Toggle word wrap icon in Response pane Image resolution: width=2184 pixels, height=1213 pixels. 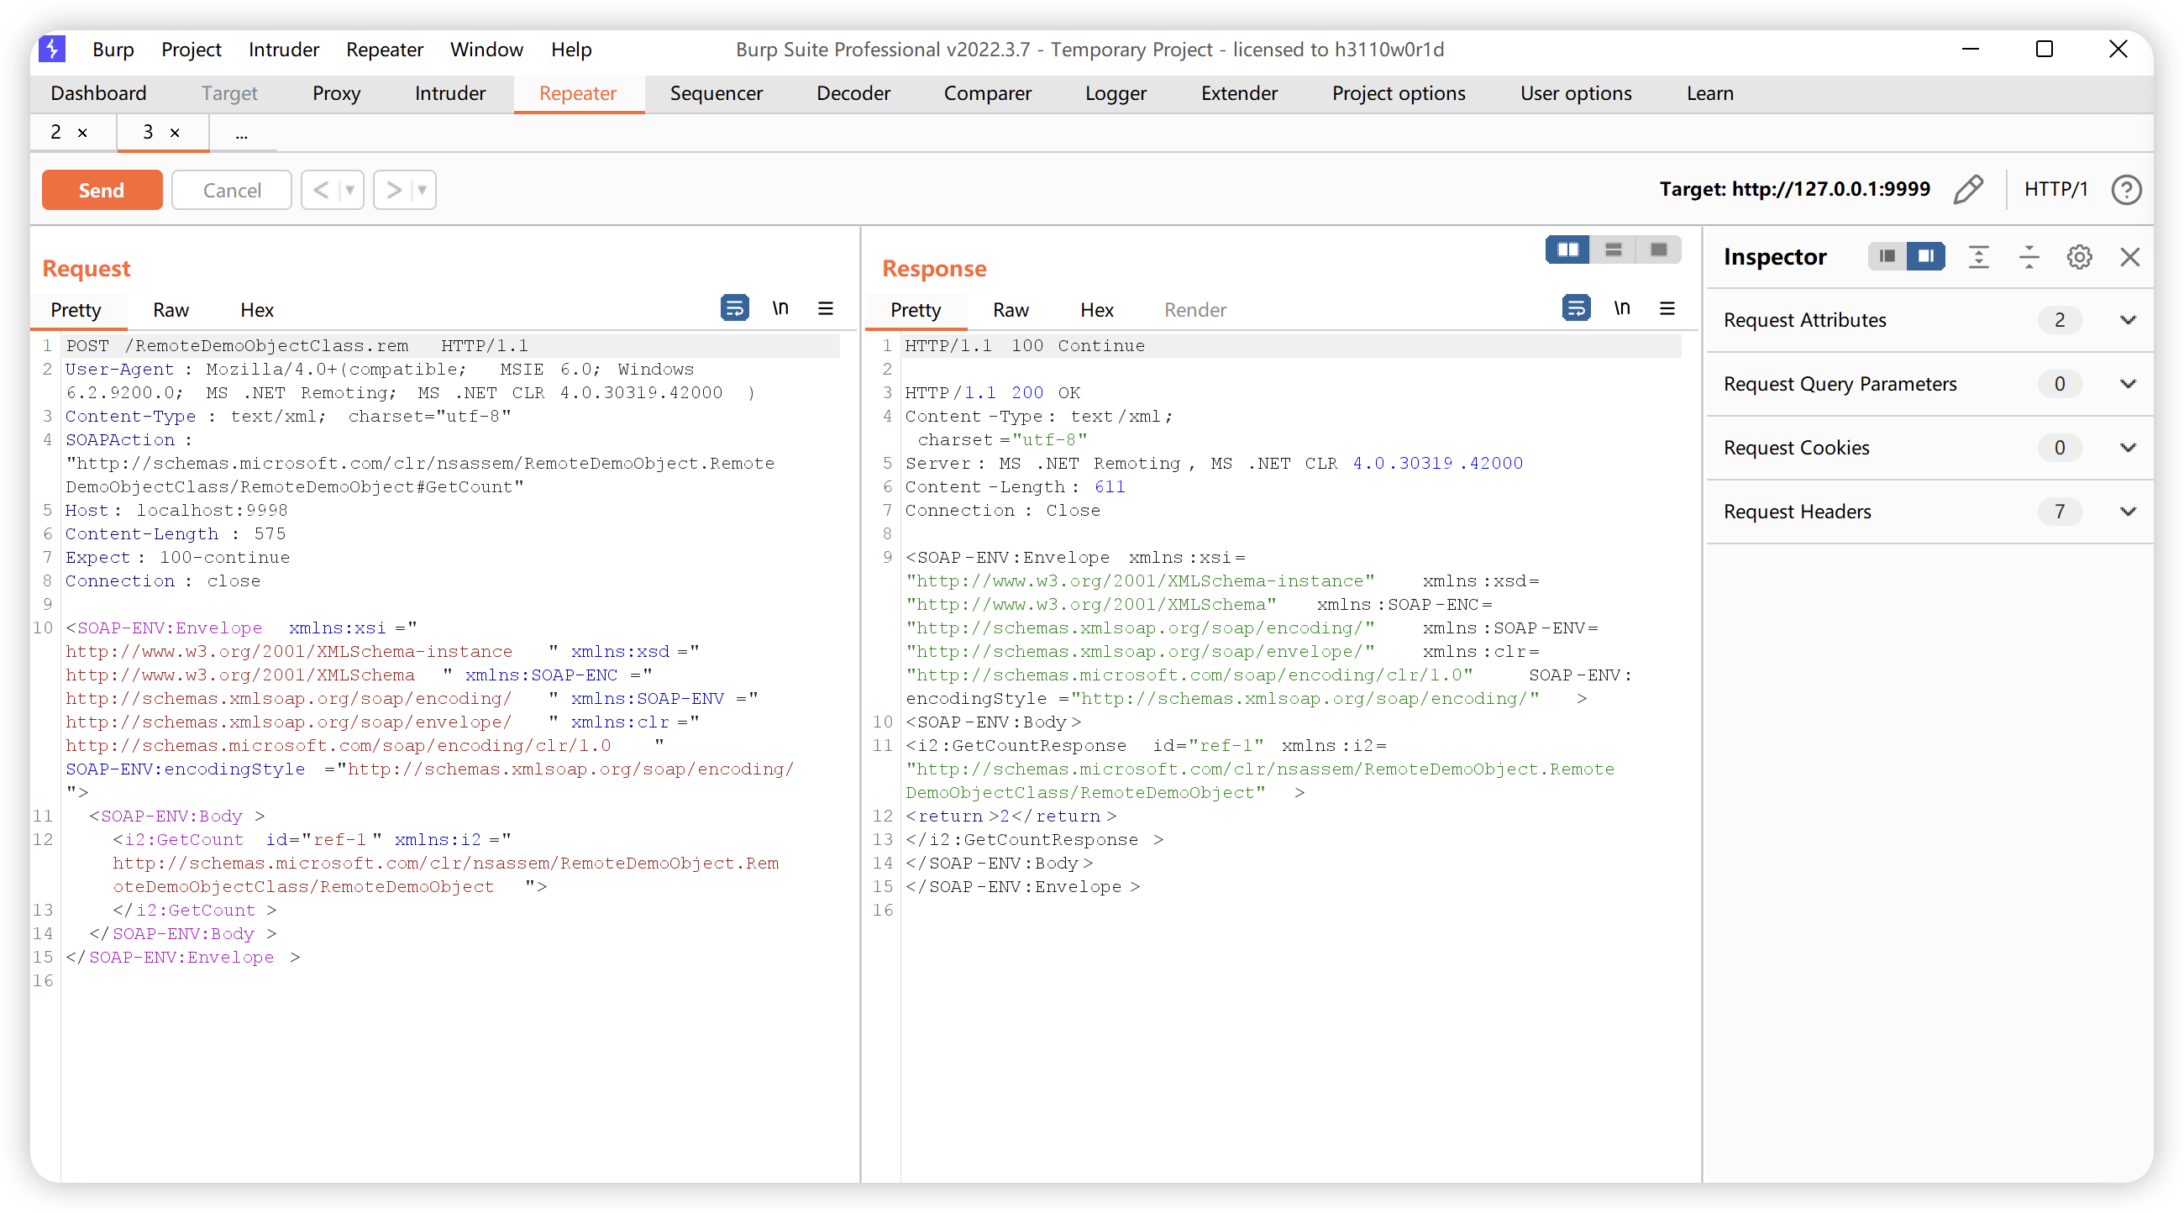coord(1575,307)
